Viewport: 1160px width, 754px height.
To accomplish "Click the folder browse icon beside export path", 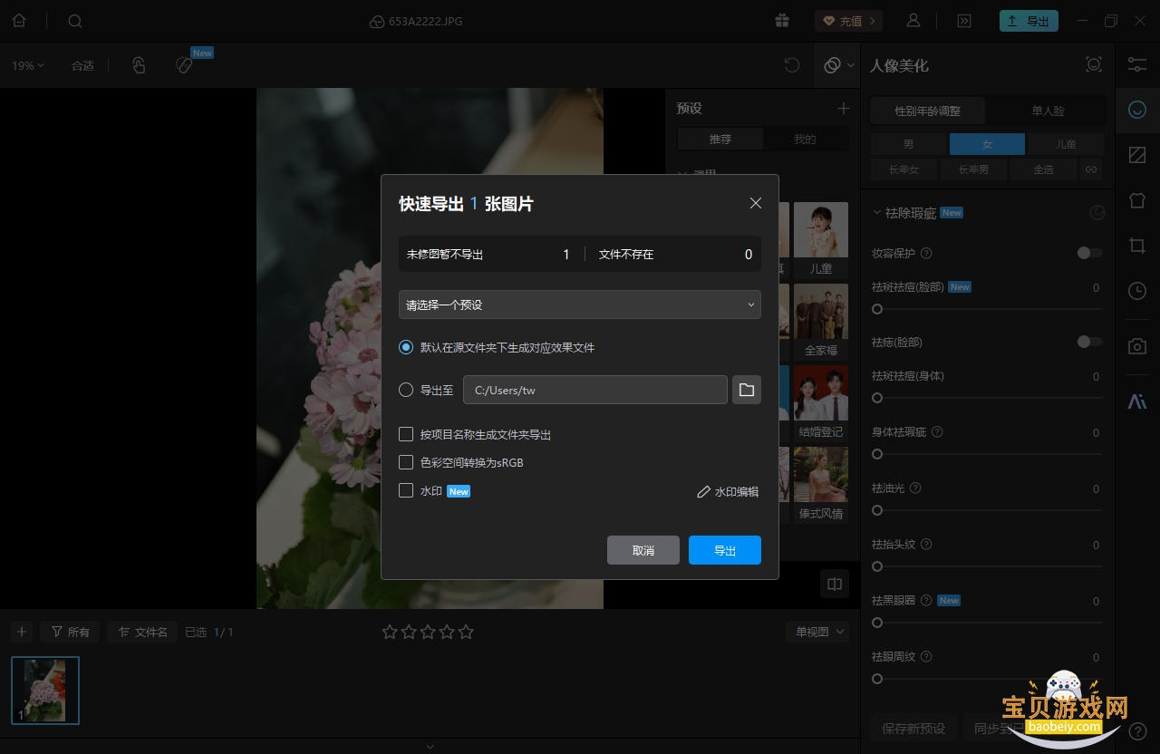I will pyautogui.click(x=747, y=390).
